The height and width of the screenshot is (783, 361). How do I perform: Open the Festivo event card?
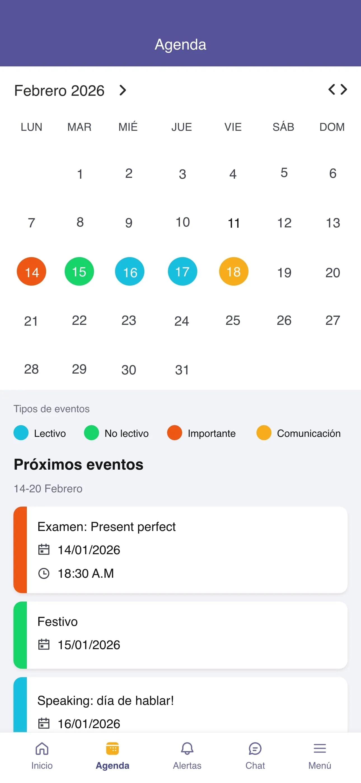tap(180, 635)
